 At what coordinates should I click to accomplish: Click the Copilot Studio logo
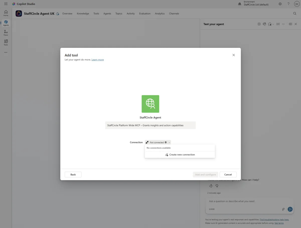pos(14,4)
